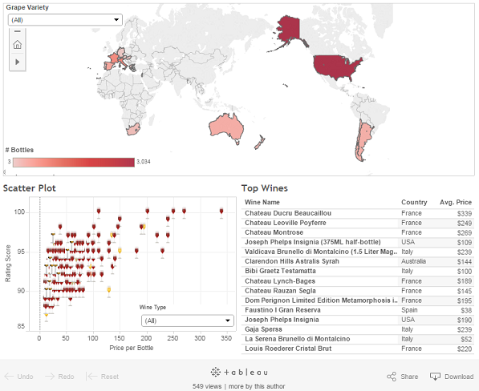The width and height of the screenshot is (479, 391).
Task: Select Bibi Graetz Testamatta row
Action: click(358, 271)
